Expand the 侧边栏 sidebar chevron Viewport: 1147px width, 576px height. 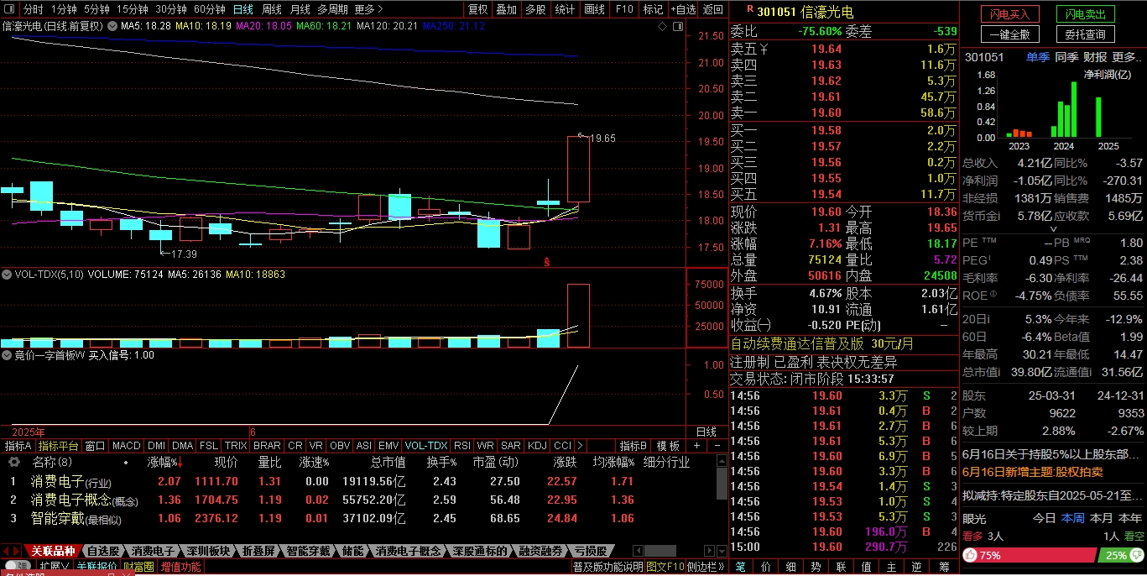tap(722, 567)
